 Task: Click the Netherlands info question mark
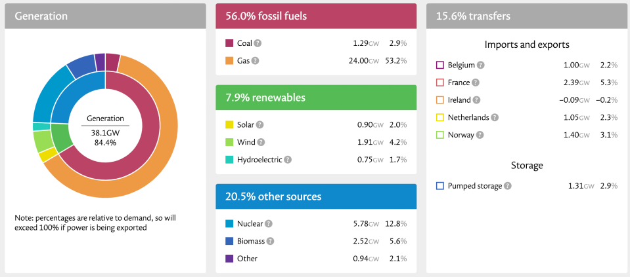[495, 118]
